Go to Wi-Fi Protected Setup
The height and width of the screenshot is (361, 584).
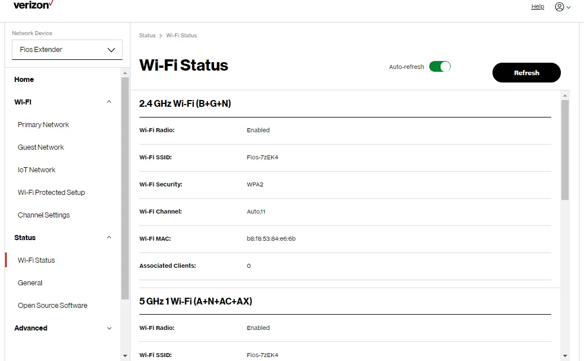coord(51,192)
